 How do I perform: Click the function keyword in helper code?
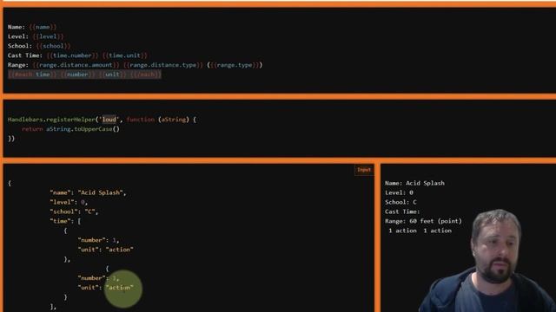(141, 120)
